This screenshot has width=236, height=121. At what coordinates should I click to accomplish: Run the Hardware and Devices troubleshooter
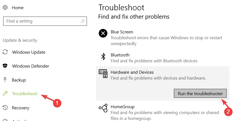pyautogui.click(x=200, y=93)
